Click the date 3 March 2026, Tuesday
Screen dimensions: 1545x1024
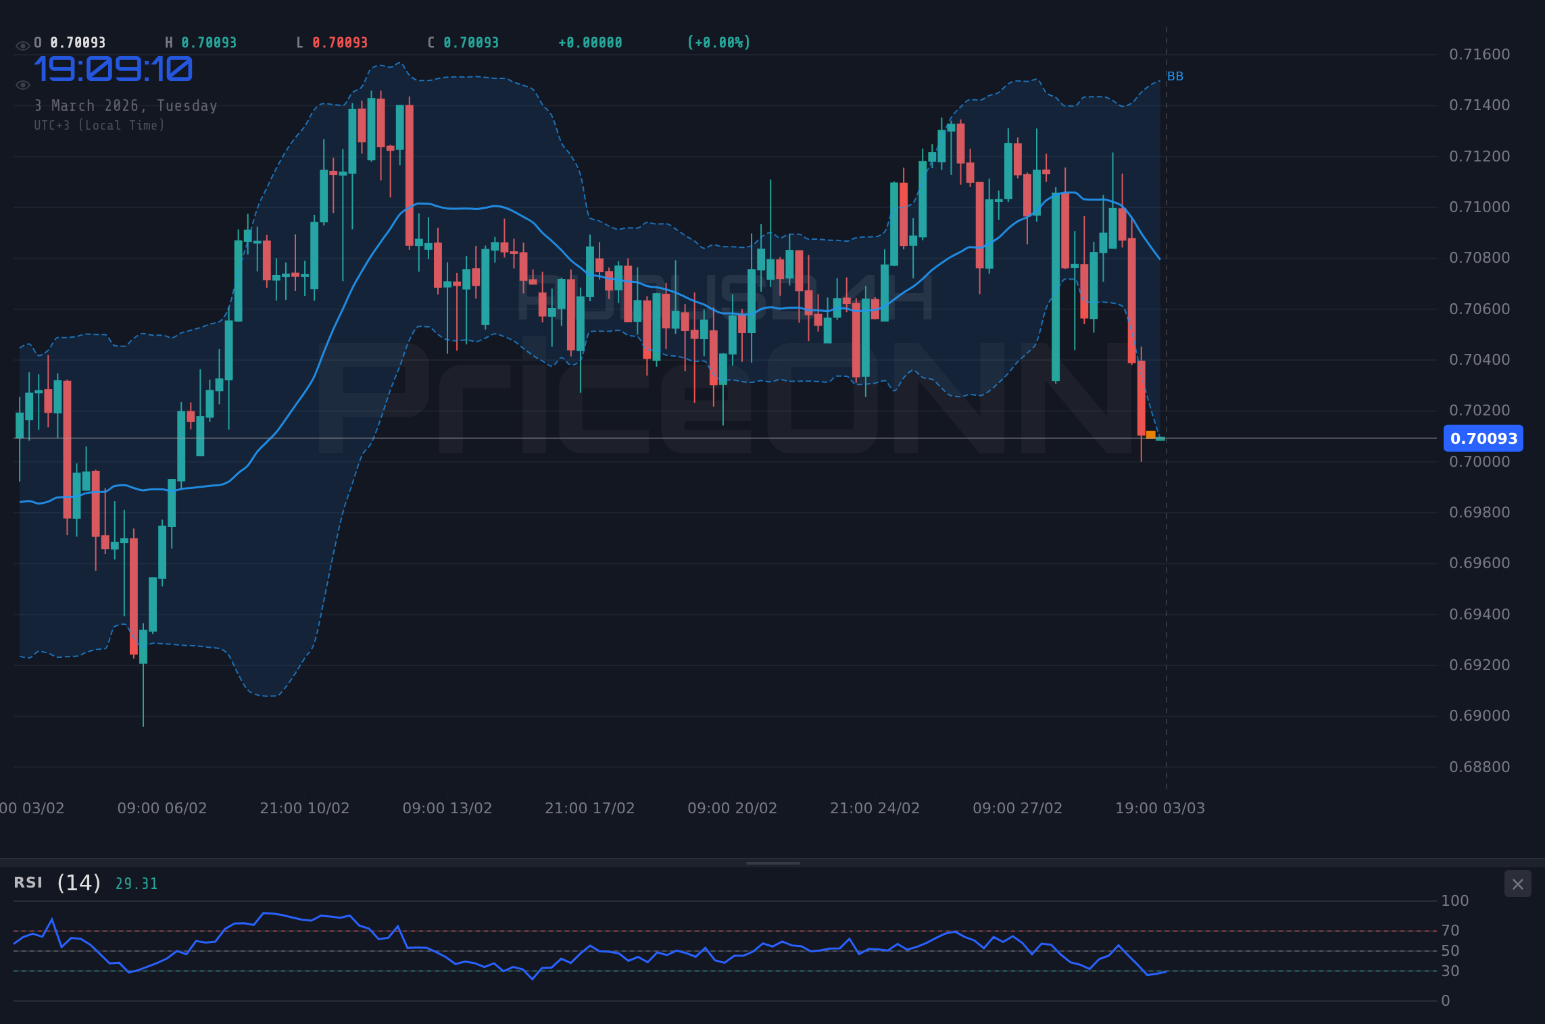(126, 105)
